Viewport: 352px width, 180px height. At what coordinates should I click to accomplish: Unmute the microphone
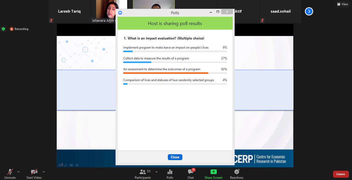pos(10,174)
